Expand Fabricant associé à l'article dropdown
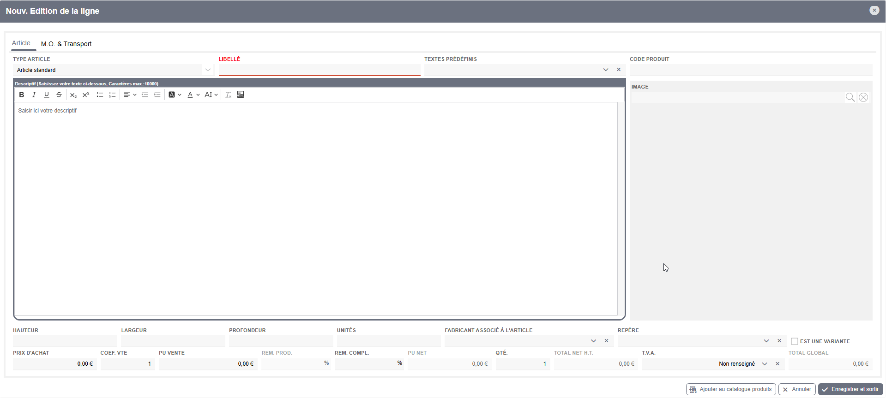 [x=593, y=341]
